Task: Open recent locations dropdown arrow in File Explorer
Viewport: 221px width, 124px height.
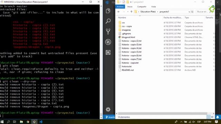Action: coord(128,12)
